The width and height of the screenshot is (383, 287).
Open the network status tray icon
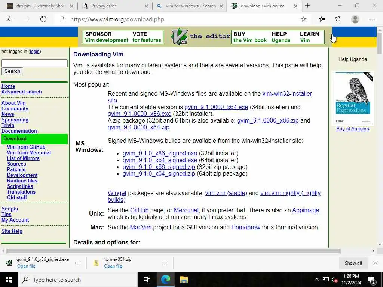pos(326,280)
